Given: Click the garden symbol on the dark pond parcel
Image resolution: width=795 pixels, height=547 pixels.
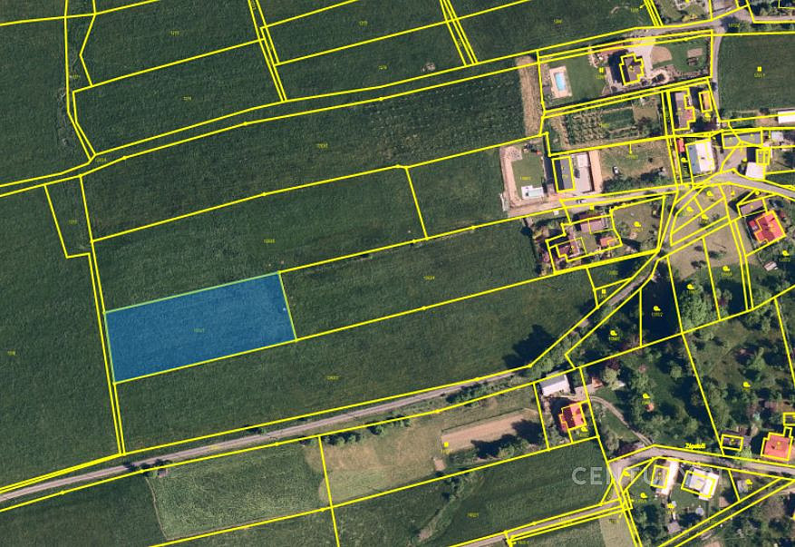Looking at the screenshot, I should [x=657, y=308].
